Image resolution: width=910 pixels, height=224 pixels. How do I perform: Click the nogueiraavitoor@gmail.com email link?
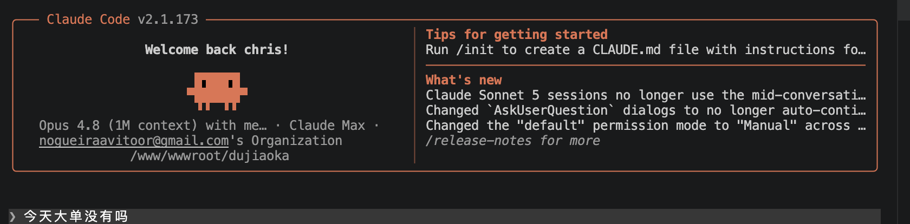(134, 141)
